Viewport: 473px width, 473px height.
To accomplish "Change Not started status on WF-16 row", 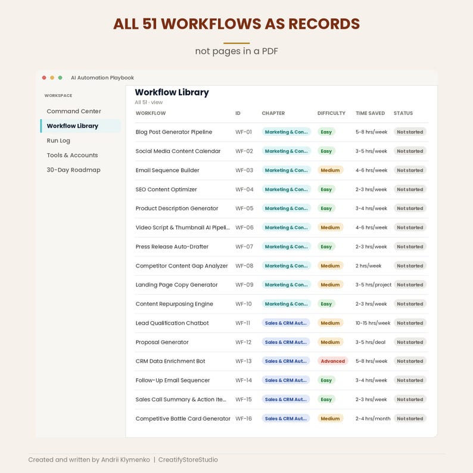I will [410, 419].
